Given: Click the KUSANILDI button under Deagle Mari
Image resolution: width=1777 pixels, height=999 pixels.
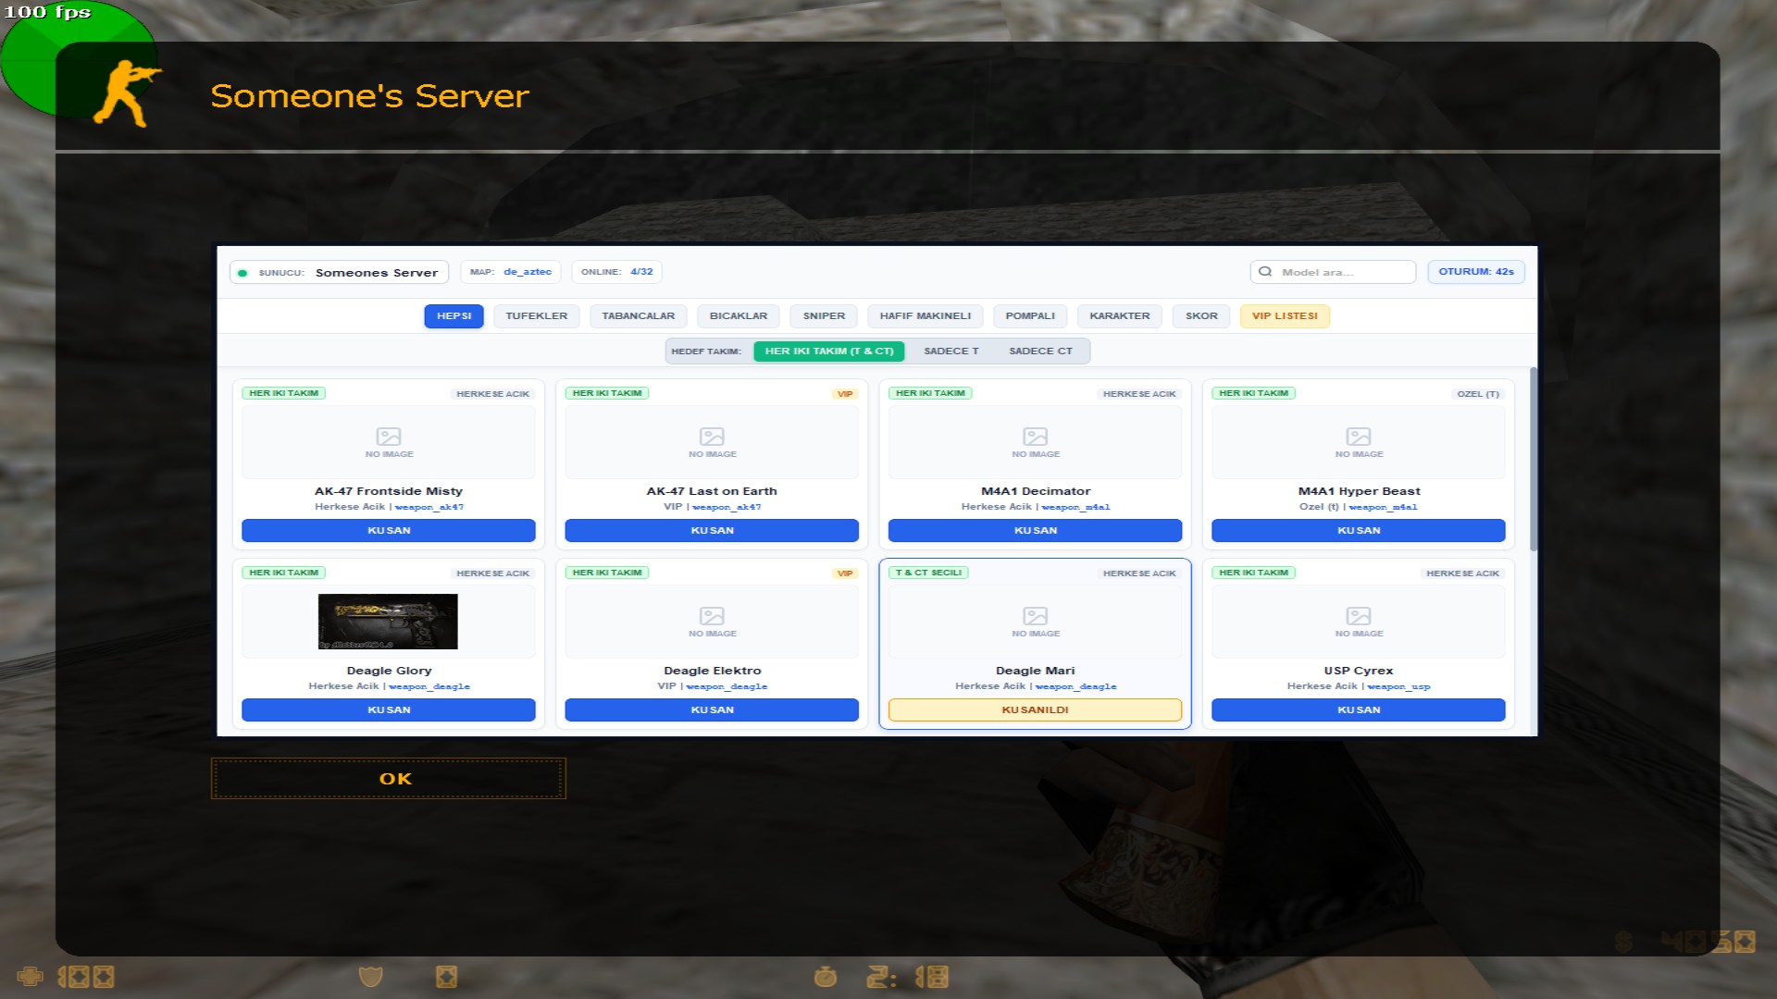Looking at the screenshot, I should coord(1035,710).
